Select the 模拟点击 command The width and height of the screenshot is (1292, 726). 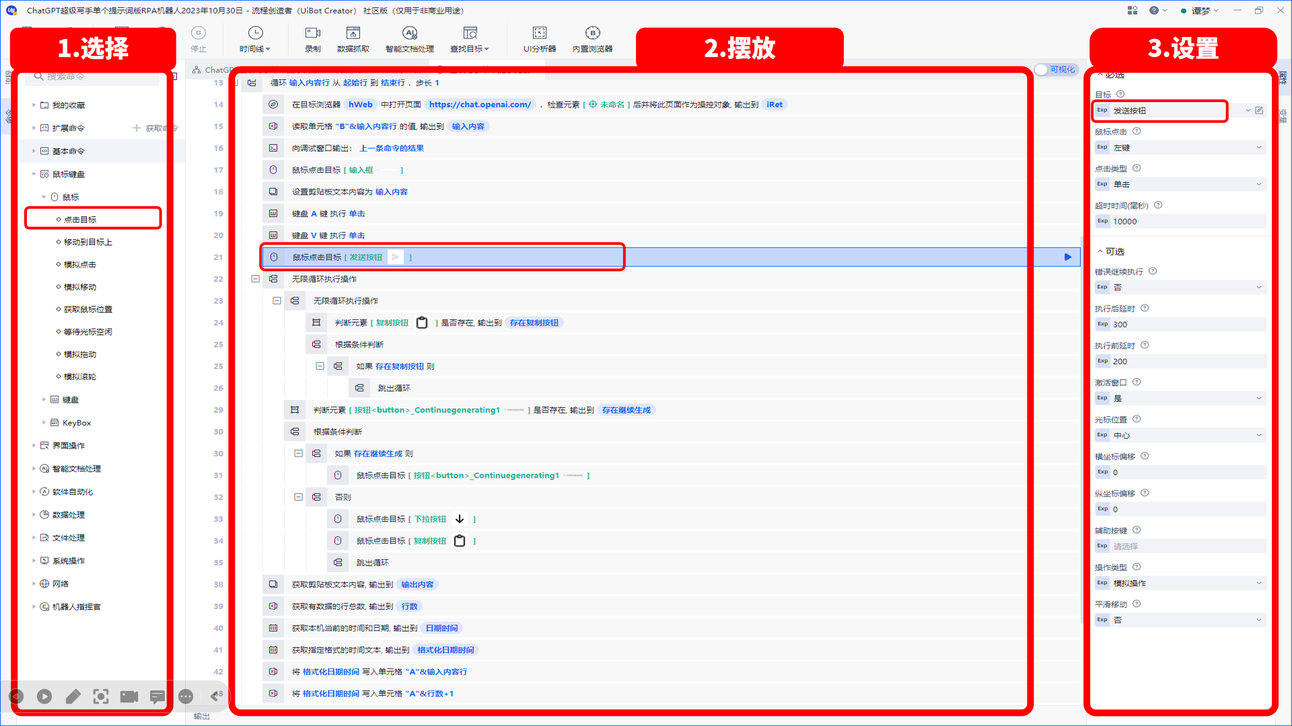[x=79, y=264]
